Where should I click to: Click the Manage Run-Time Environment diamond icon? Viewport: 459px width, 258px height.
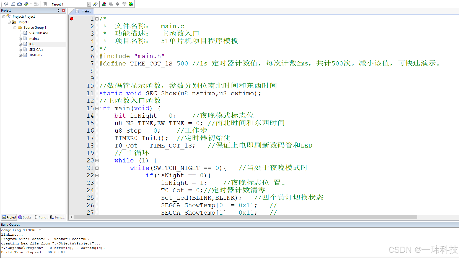[118, 4]
